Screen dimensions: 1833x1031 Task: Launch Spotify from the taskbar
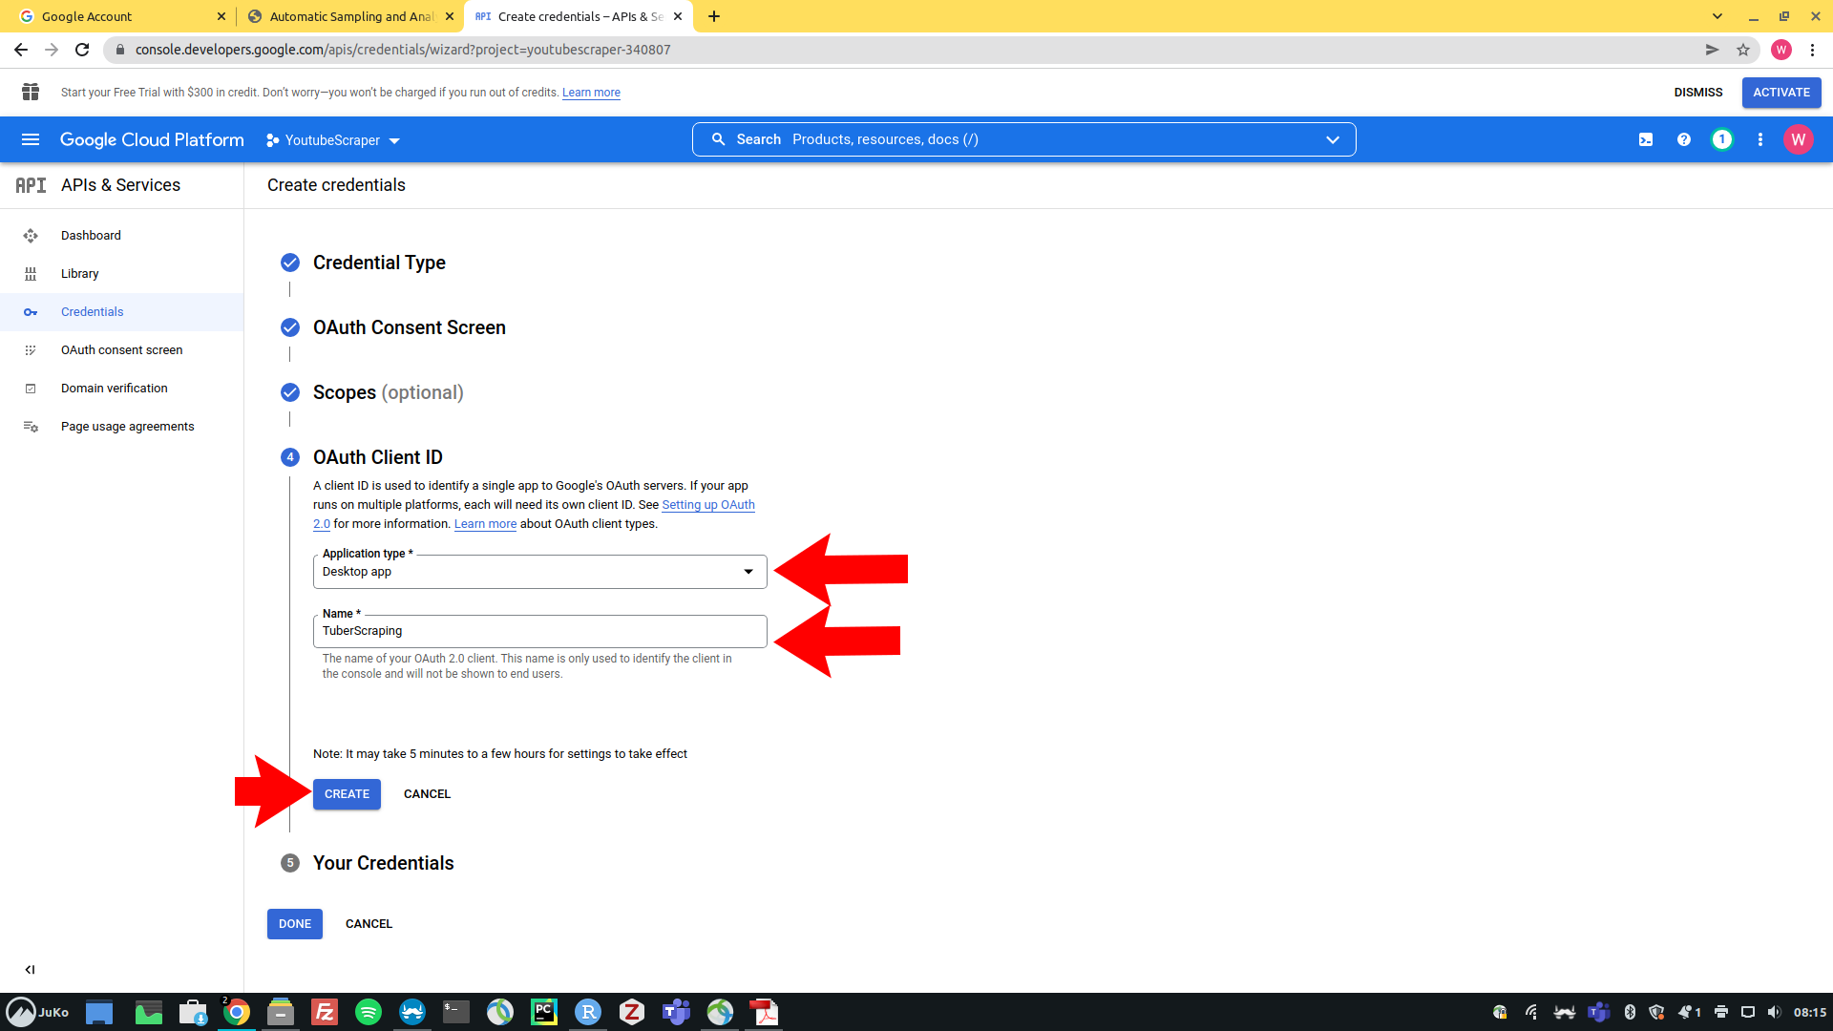tap(369, 1012)
